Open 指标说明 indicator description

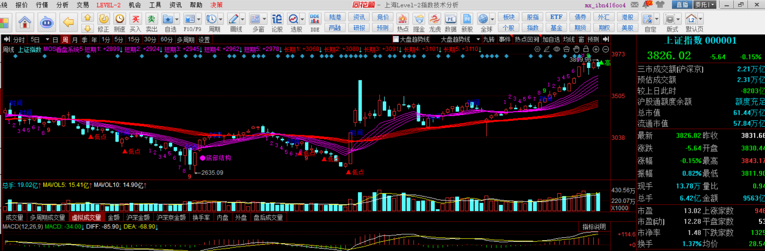[x=594, y=227]
